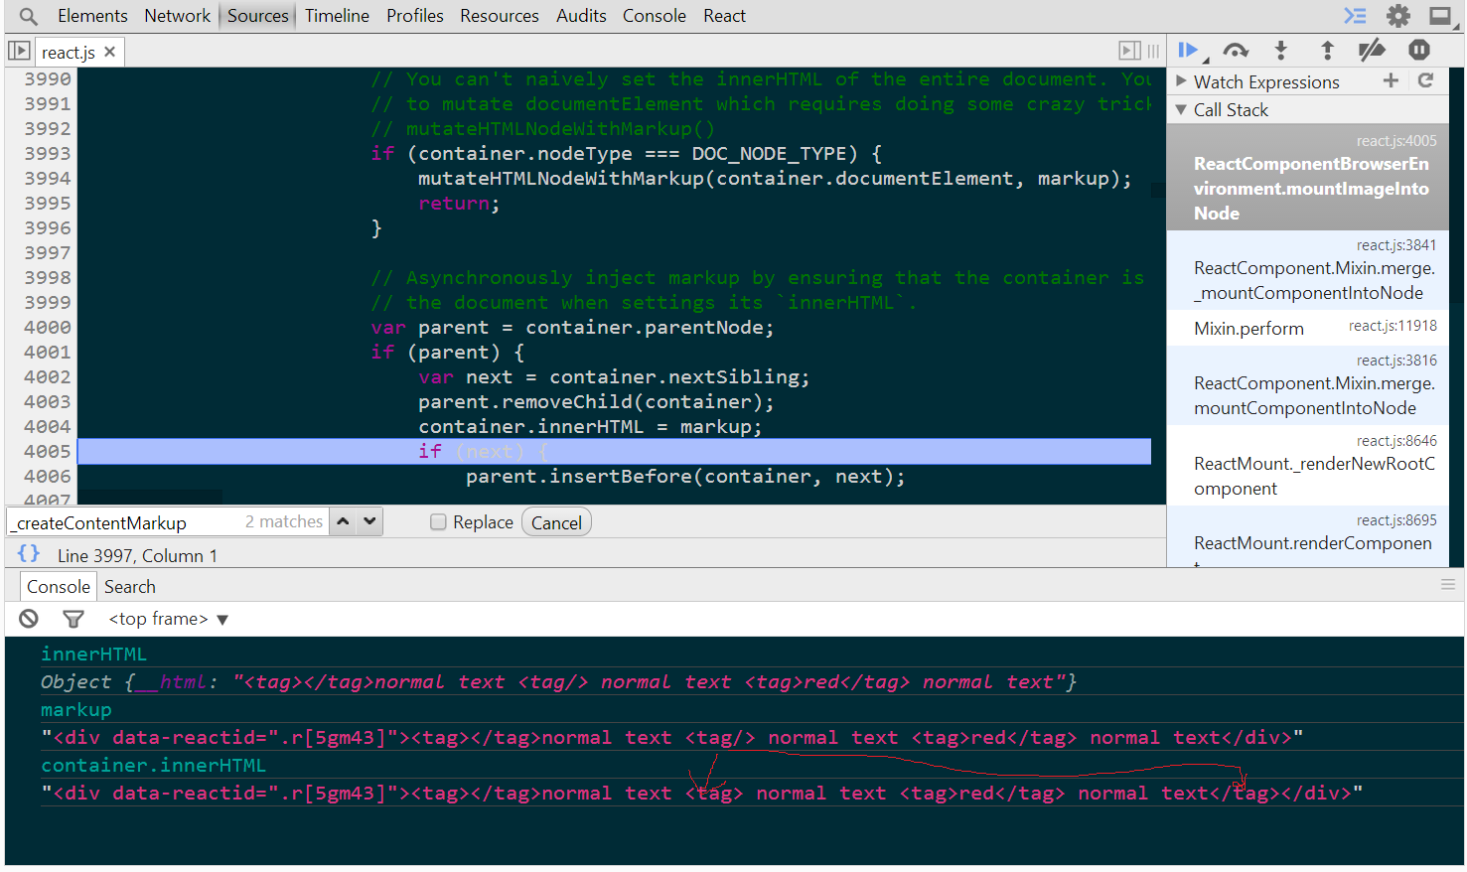
Task: Click the Object {__html: ...} console output
Action: [558, 682]
